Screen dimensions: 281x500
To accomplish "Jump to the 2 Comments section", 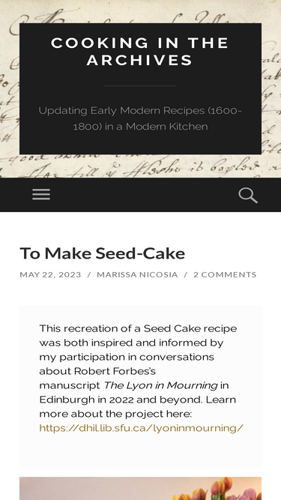I will click(225, 274).
